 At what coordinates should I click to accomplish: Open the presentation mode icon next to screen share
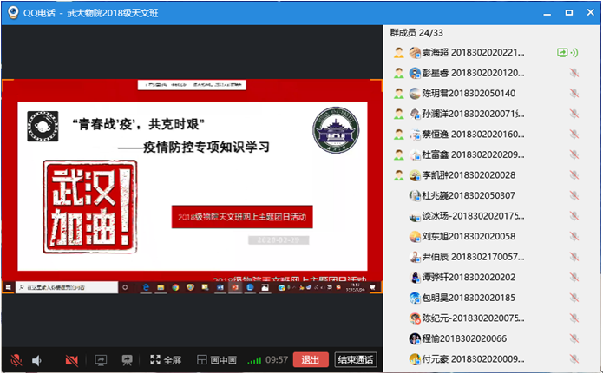coord(127,360)
